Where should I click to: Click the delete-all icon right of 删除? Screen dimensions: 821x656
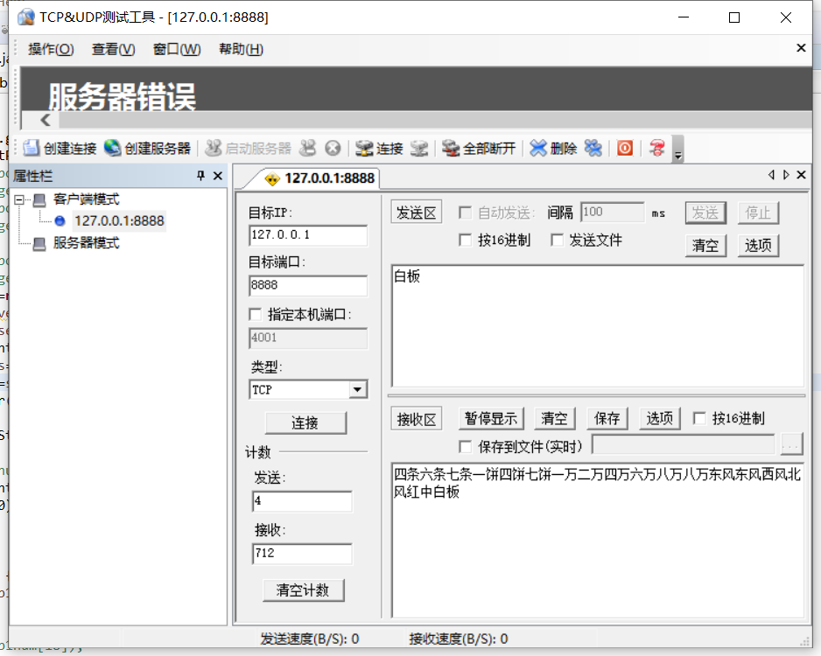coord(593,149)
